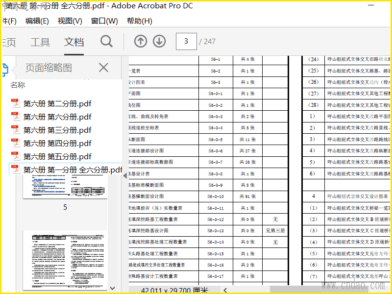Click PDF icon beside 第六册 第四分册.pdf

click(16, 143)
